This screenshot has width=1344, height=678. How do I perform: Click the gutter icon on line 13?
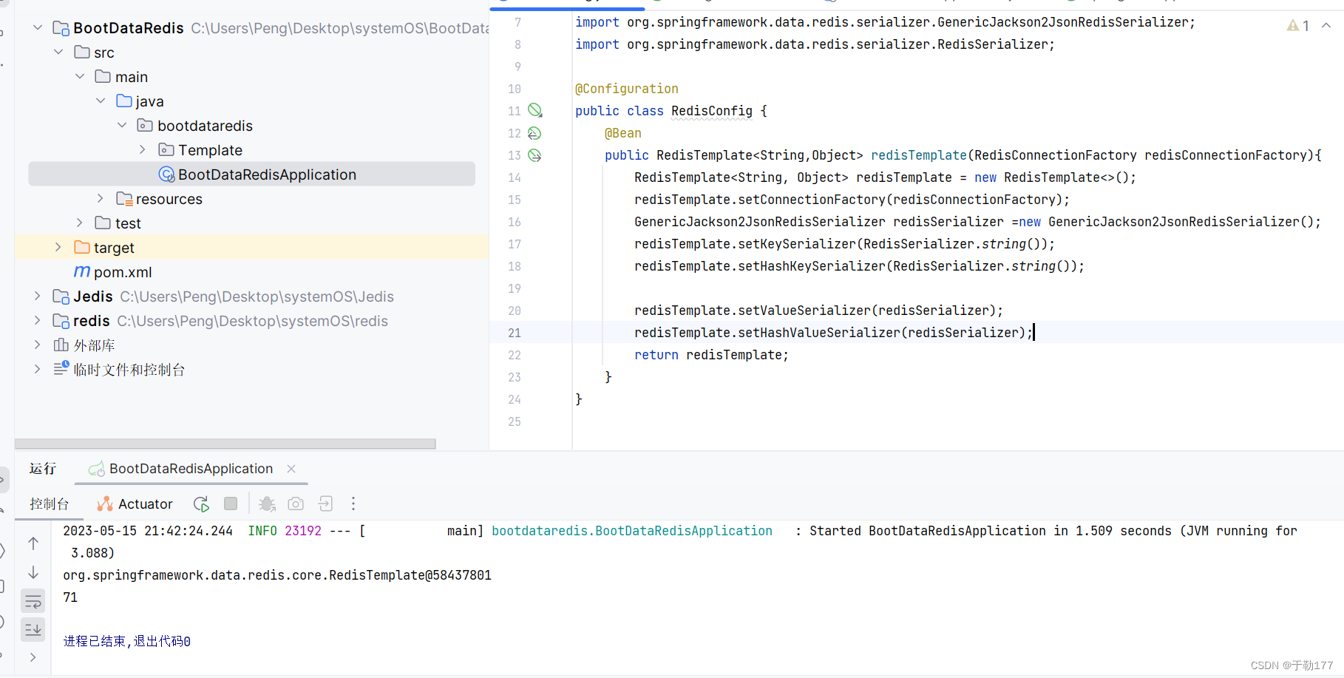(534, 155)
